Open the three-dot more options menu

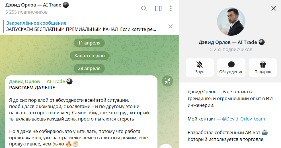(x=171, y=9)
